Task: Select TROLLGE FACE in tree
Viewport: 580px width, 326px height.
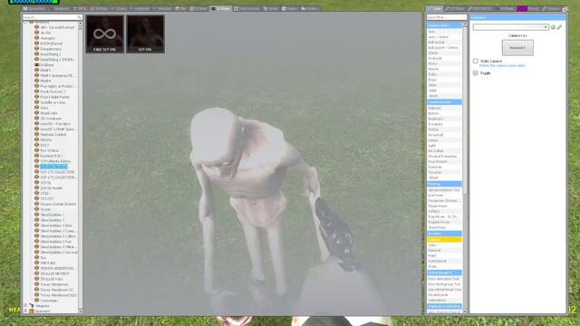Action: tap(52, 279)
